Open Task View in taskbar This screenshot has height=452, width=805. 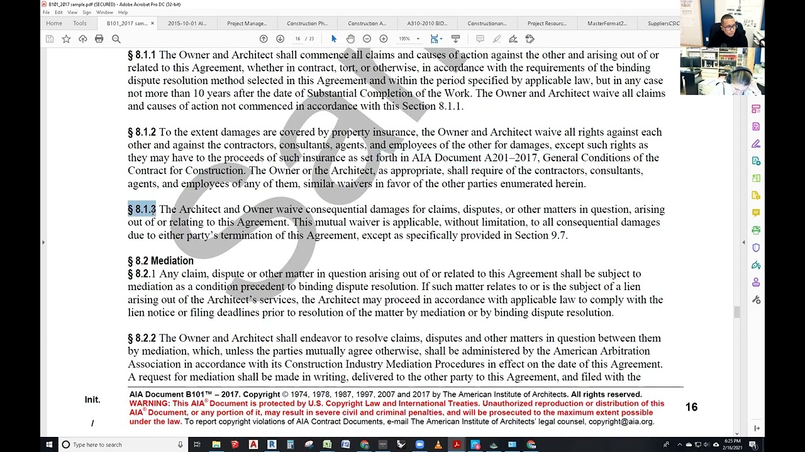coord(197,444)
